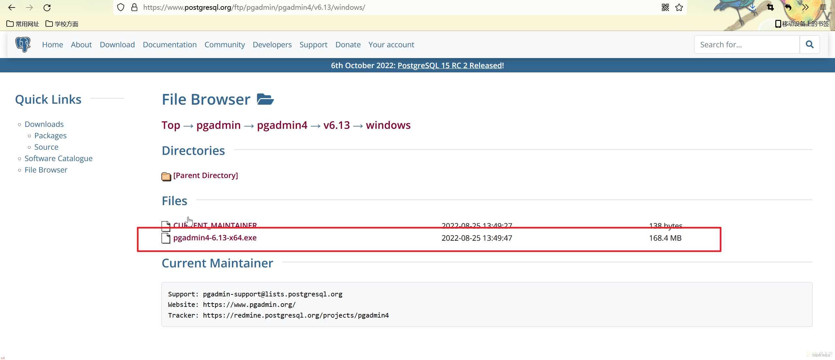Open the Community menu item

pyautogui.click(x=224, y=45)
